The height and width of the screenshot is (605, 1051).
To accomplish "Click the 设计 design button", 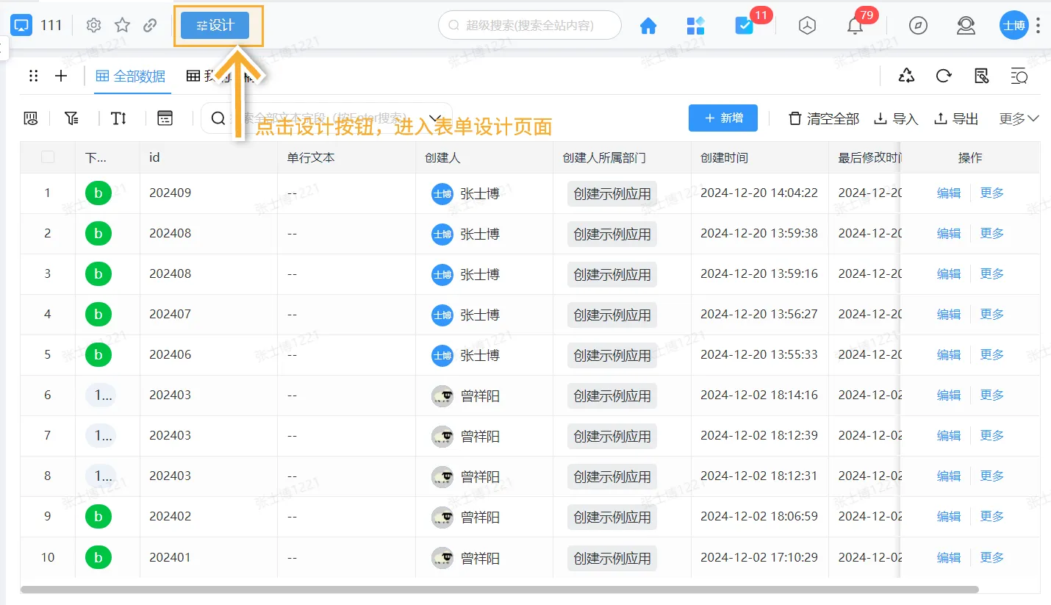I will point(215,26).
